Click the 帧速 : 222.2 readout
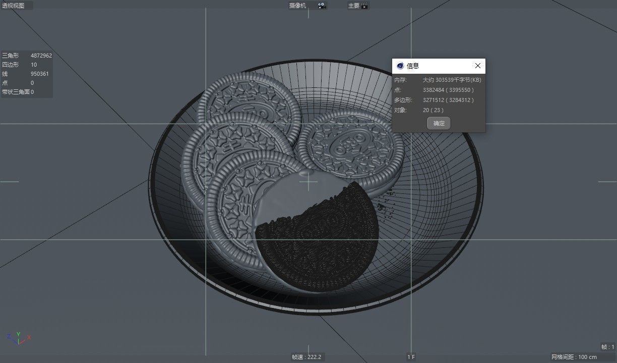 click(306, 357)
